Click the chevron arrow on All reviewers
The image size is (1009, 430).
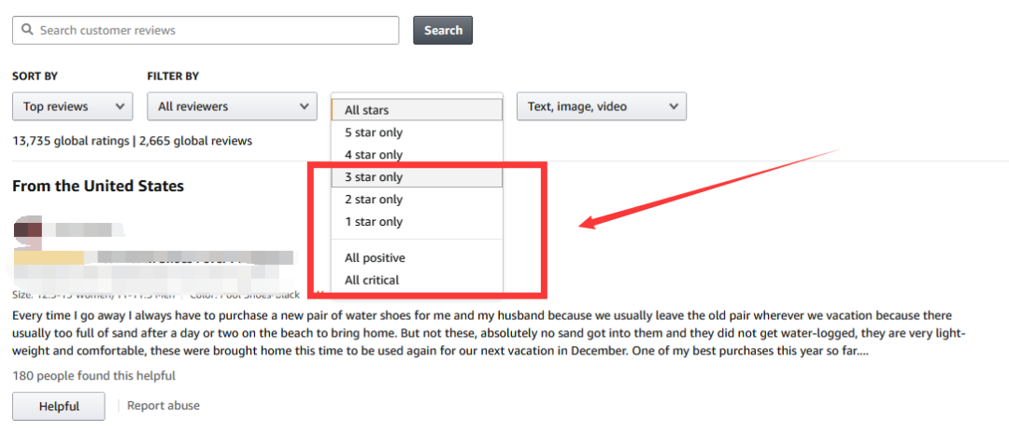tap(304, 106)
